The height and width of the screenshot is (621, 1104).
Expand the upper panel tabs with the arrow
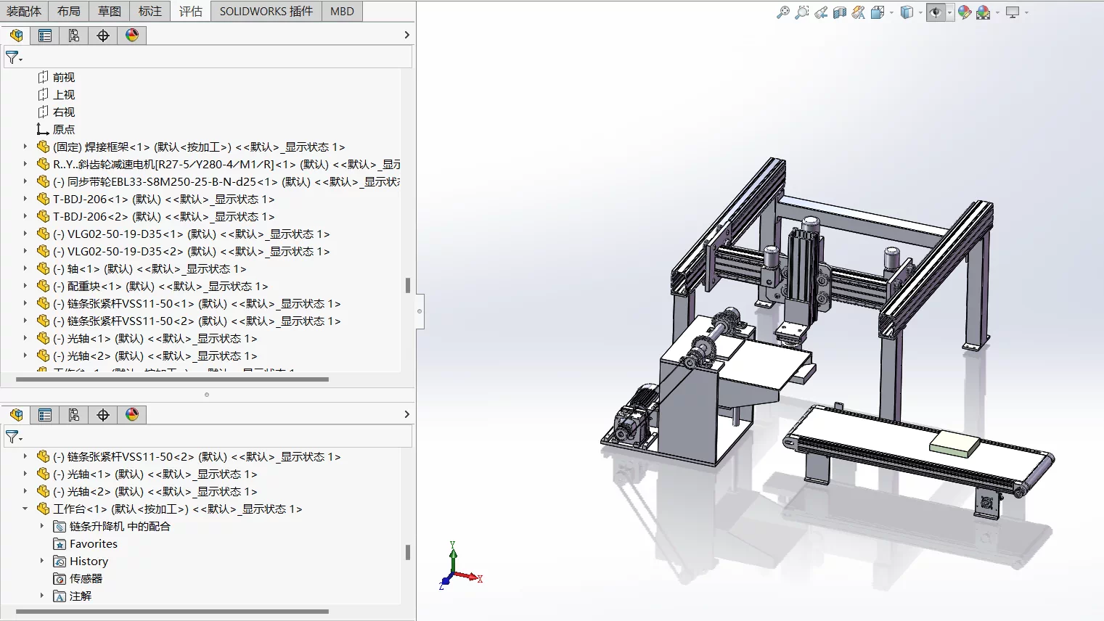[x=406, y=35]
